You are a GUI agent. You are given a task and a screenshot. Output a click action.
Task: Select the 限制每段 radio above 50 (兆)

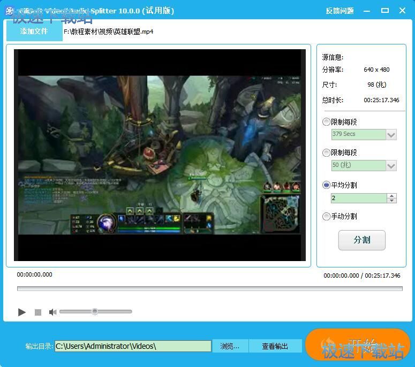(x=326, y=152)
